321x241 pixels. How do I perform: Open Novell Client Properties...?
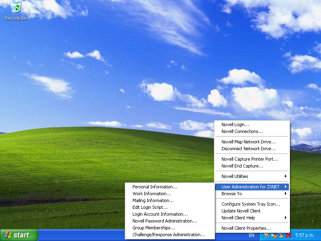[x=252, y=228]
